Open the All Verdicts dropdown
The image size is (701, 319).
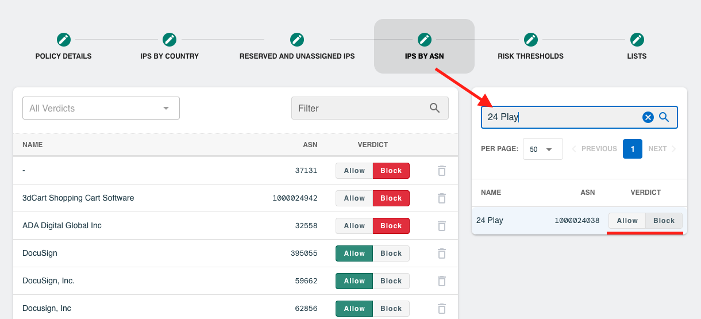click(x=101, y=108)
